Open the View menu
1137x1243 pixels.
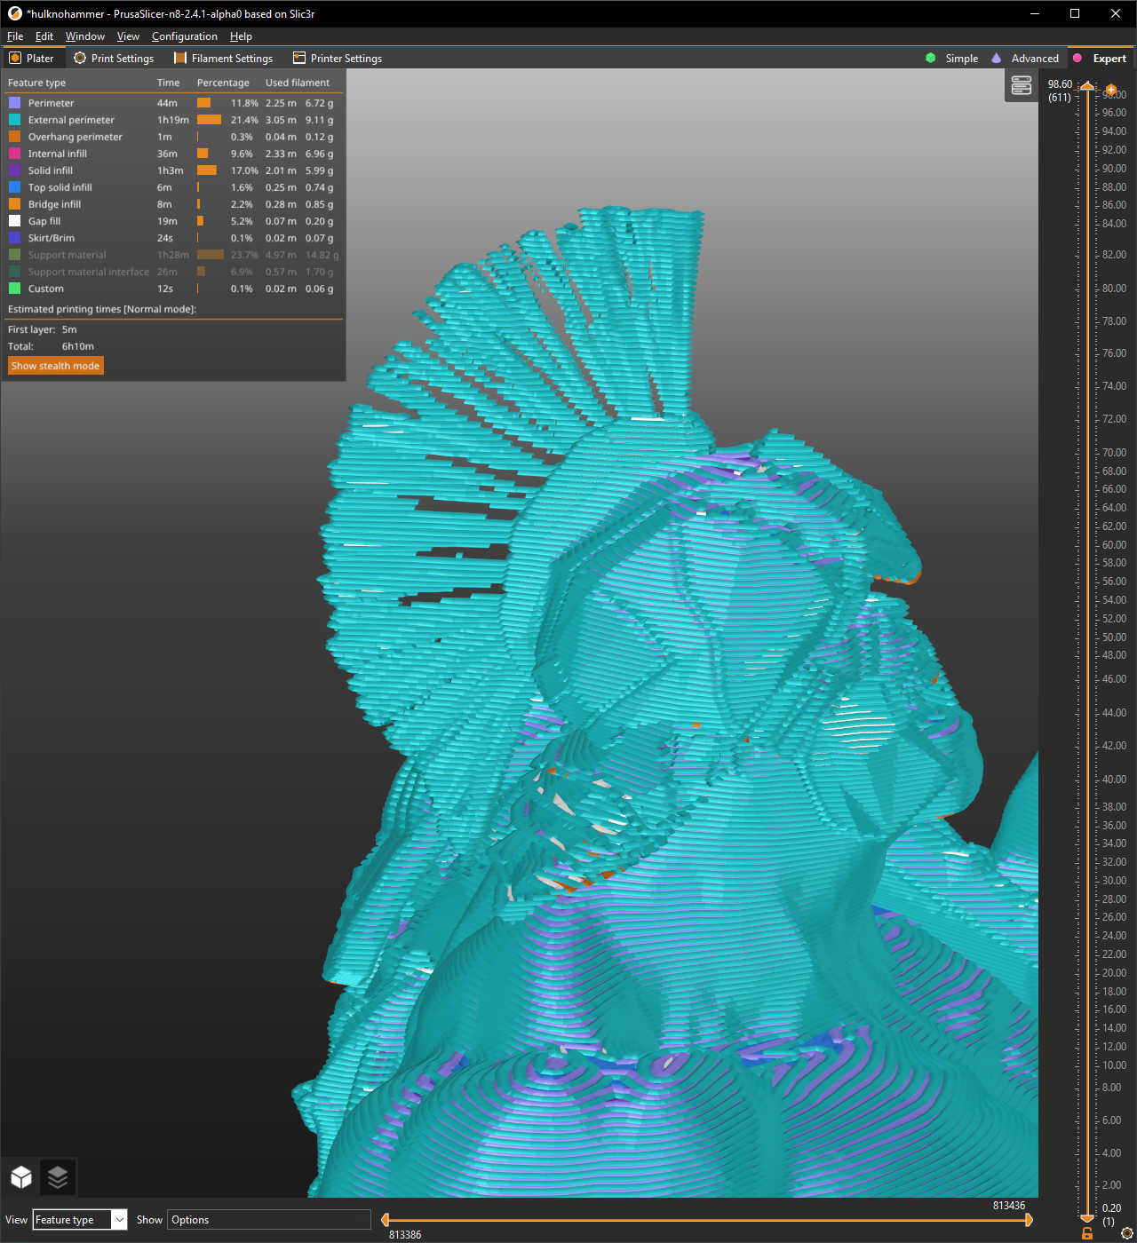[128, 36]
